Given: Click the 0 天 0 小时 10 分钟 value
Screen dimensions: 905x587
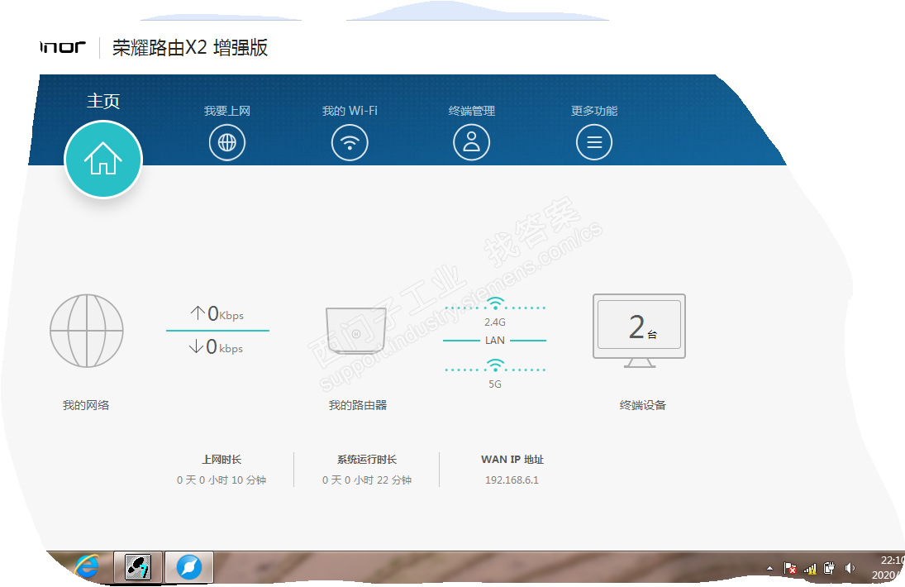Looking at the screenshot, I should point(221,480).
